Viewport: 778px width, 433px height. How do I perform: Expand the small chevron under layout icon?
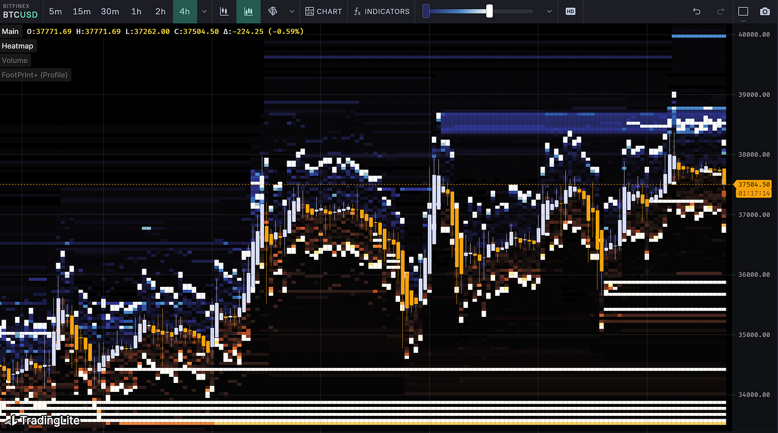(x=744, y=21)
